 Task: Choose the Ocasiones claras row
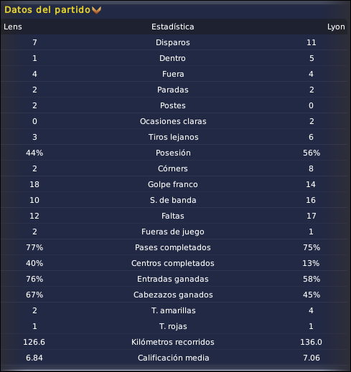[x=174, y=121]
